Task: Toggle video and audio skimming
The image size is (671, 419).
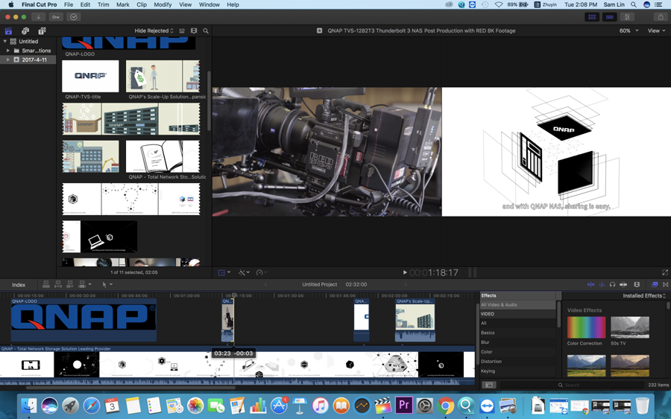Action: [x=590, y=284]
